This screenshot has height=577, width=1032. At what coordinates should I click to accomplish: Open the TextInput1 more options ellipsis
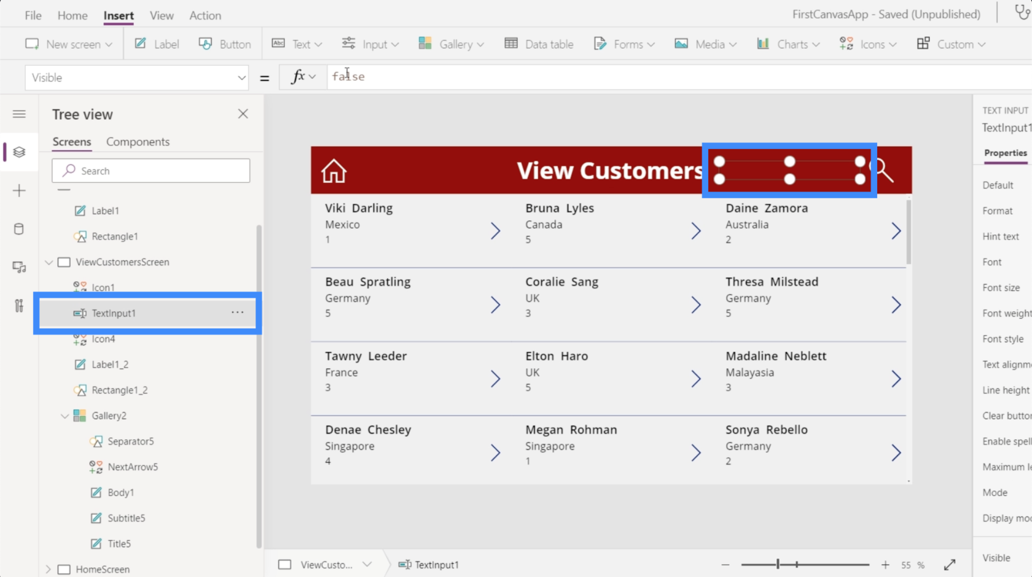point(238,312)
